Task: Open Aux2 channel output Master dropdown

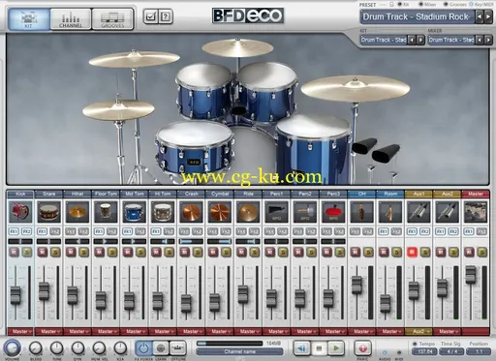Action: point(447,331)
